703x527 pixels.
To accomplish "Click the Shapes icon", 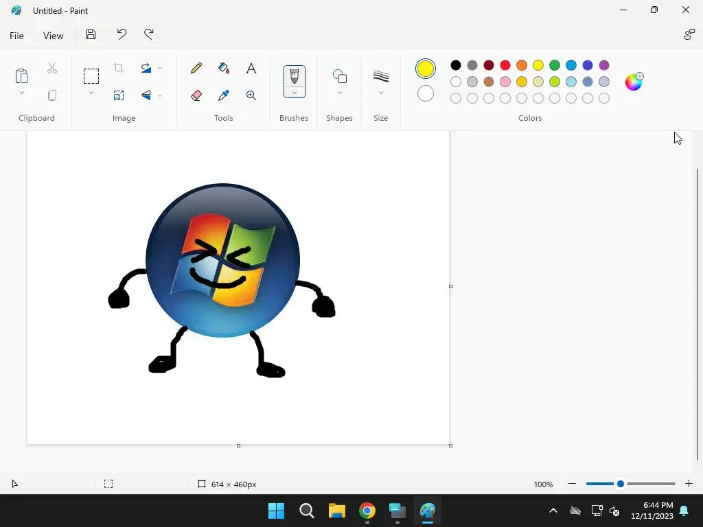I will (339, 76).
